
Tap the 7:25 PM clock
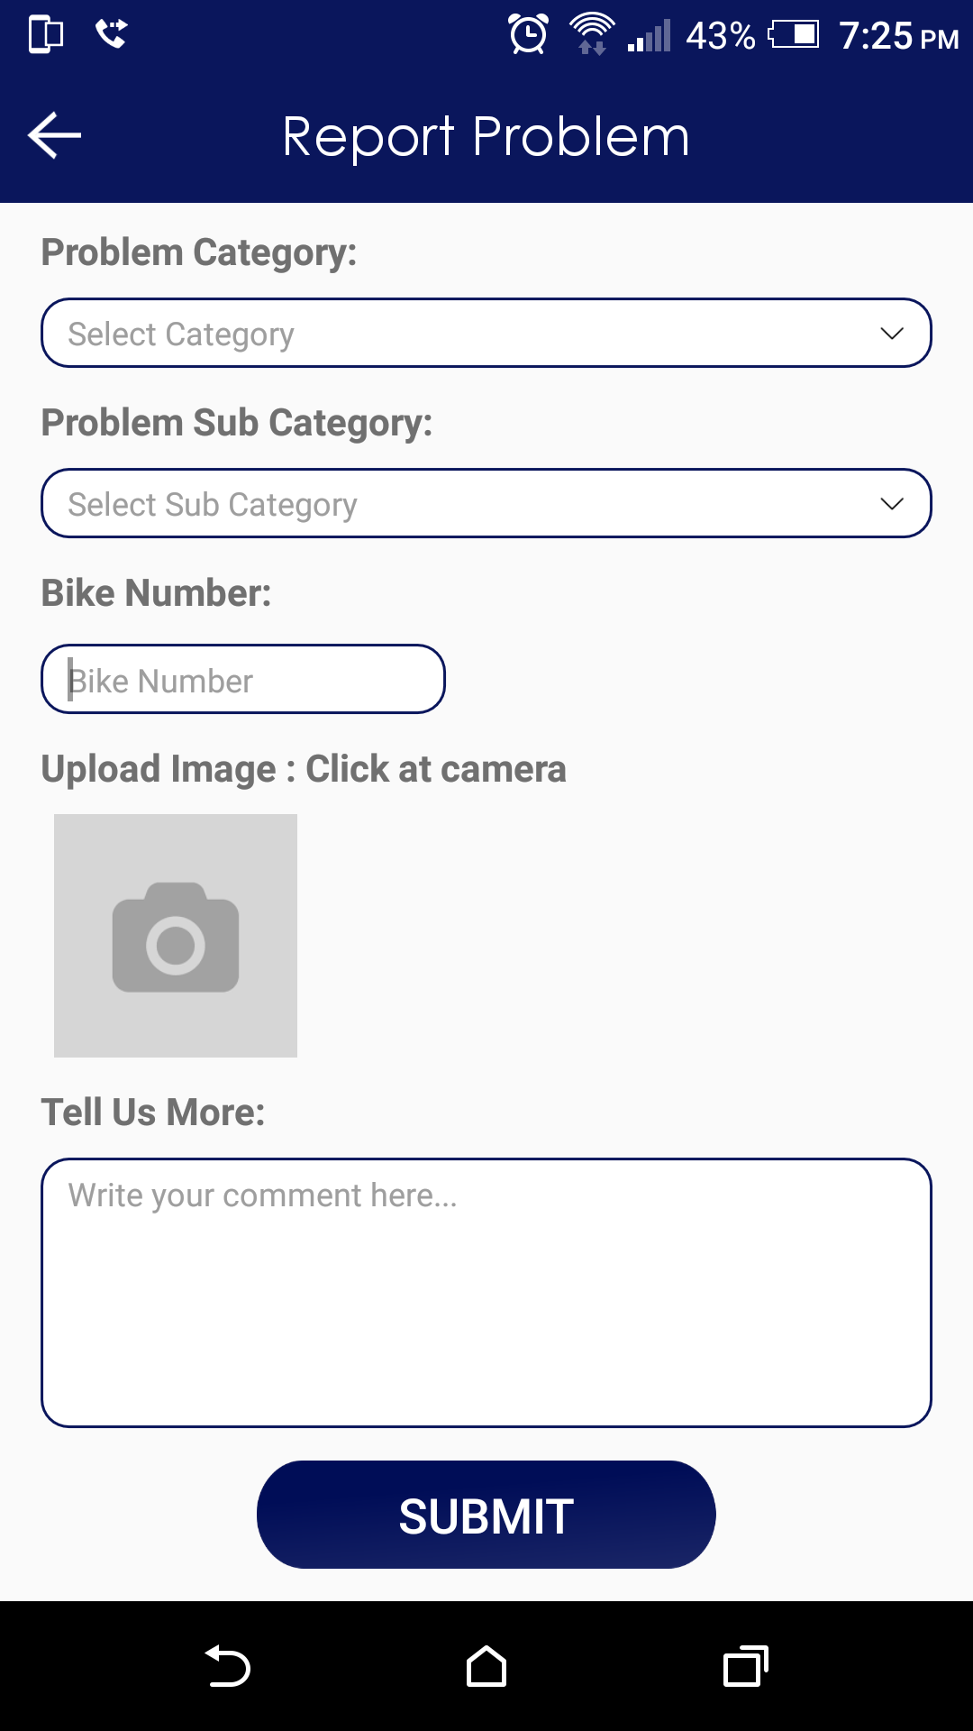898,36
